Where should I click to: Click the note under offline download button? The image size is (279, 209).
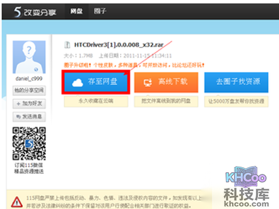166,101
